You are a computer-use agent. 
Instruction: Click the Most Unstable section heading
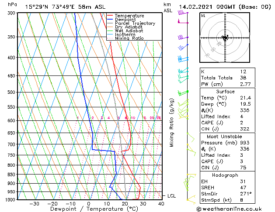coord(224,137)
